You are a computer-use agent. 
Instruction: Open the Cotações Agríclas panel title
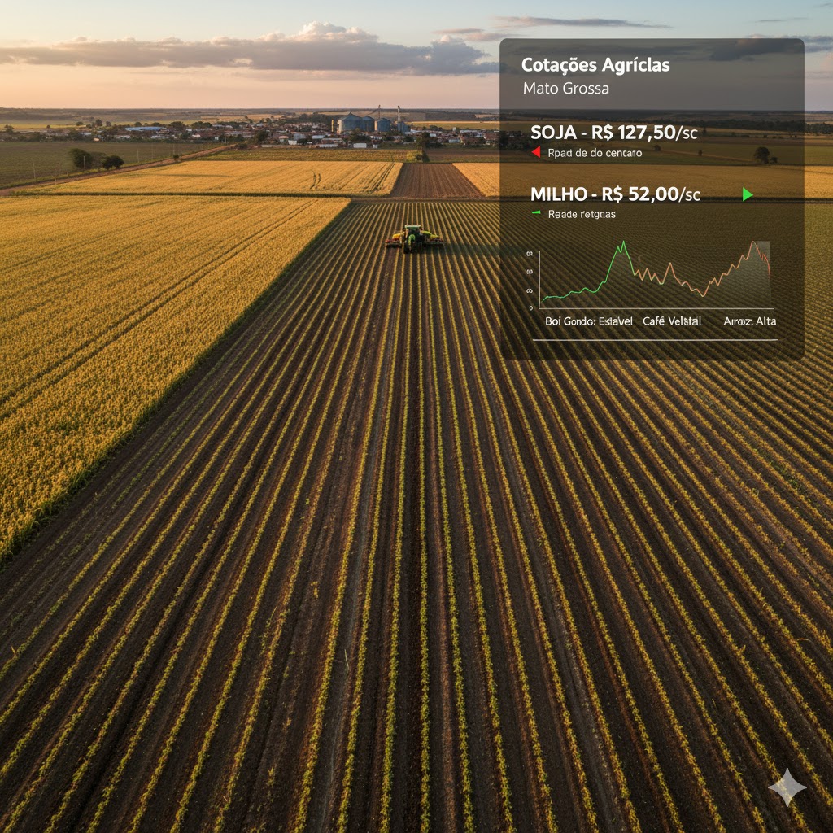pos(595,65)
